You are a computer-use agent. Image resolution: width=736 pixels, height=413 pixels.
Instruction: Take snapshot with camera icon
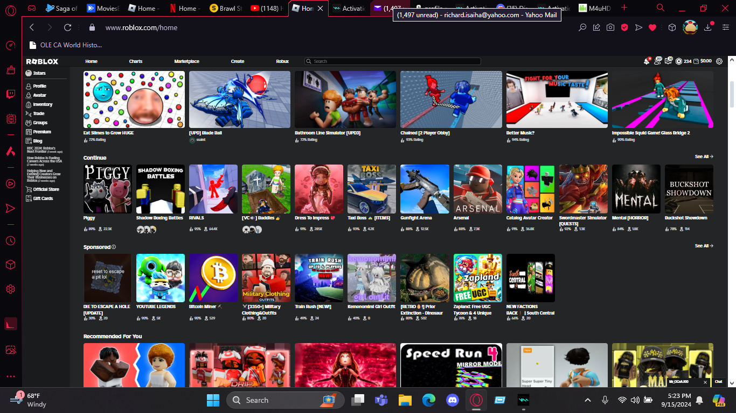click(x=610, y=27)
